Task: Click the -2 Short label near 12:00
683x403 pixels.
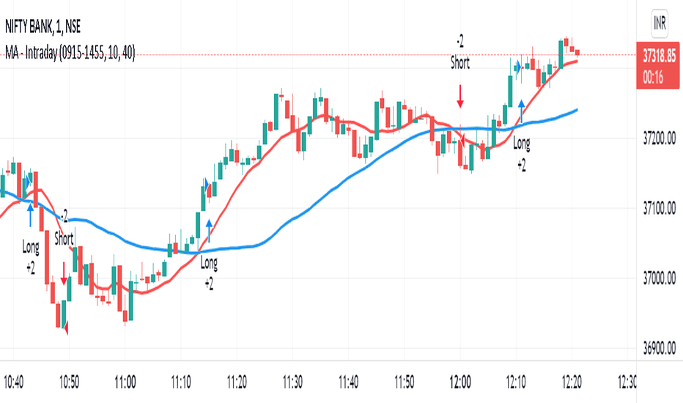Action: click(x=460, y=53)
